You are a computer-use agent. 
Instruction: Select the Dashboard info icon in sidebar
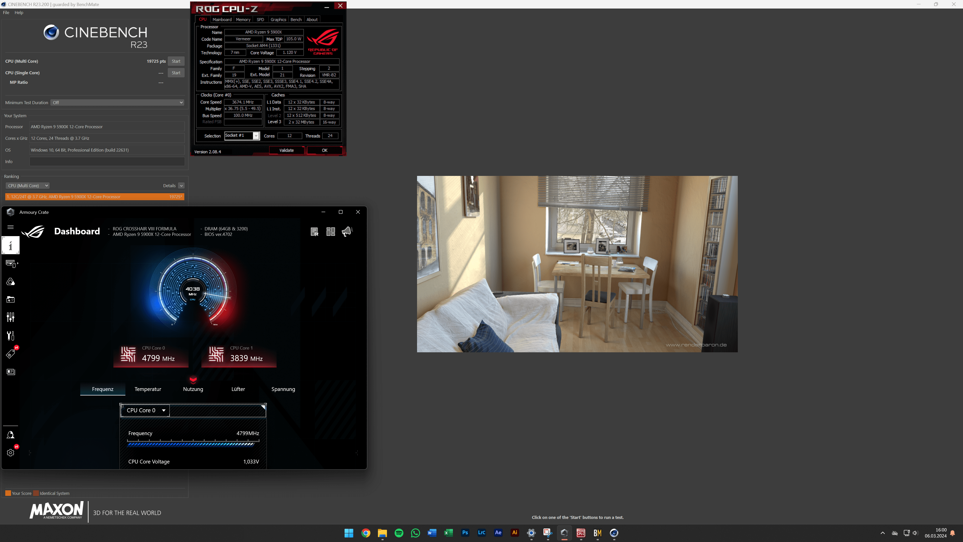[11, 245]
